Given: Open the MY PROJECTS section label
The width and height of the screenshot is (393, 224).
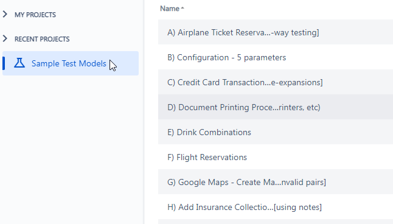Looking at the screenshot, I should tap(35, 15).
